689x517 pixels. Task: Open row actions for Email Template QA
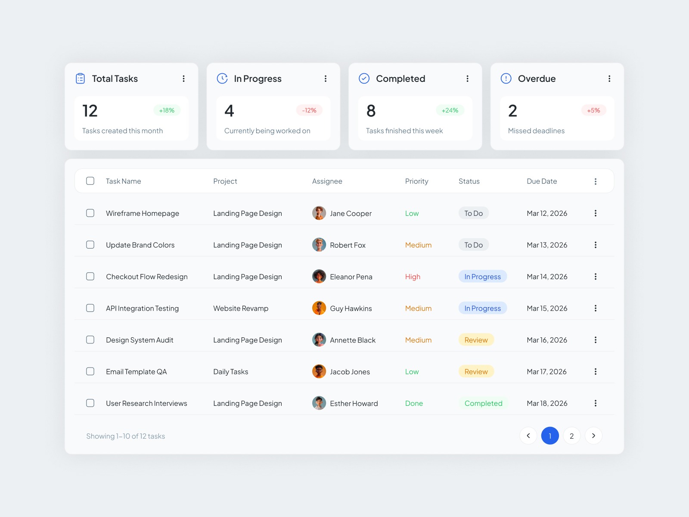(x=596, y=371)
